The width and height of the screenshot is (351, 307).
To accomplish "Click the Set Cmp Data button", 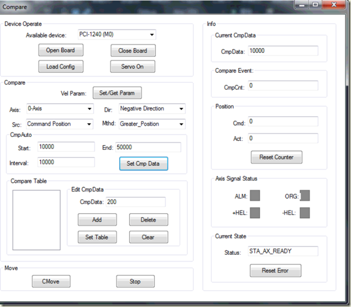I will click(x=143, y=164).
